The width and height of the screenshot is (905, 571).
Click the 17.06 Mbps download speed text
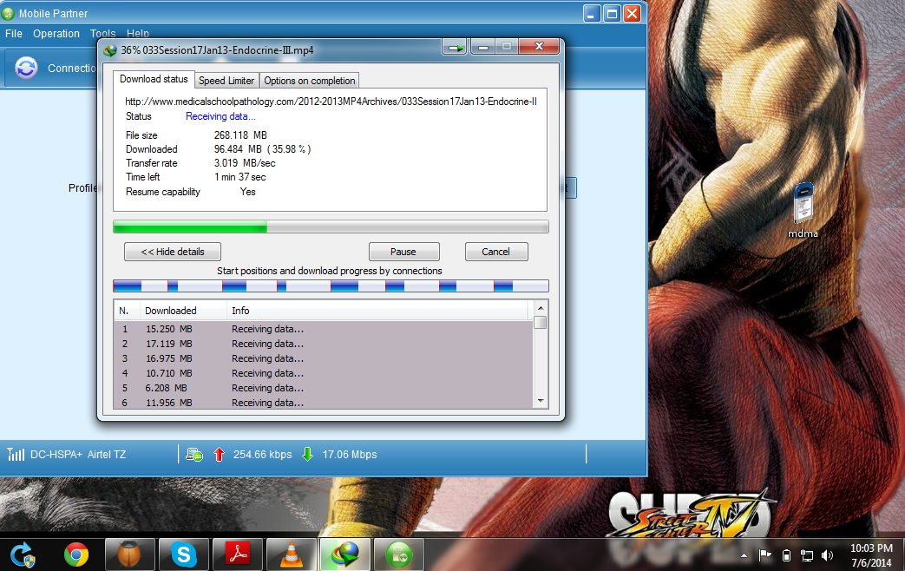349,455
